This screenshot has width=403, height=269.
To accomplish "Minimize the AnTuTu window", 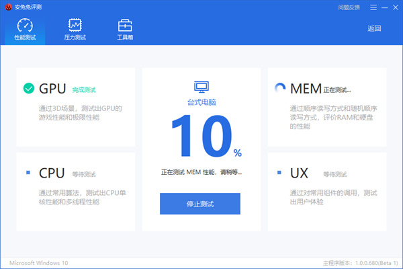I will pyautogui.click(x=383, y=7).
